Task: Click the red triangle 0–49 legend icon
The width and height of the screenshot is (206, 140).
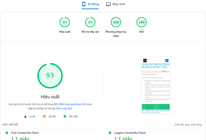Action: 26,116
